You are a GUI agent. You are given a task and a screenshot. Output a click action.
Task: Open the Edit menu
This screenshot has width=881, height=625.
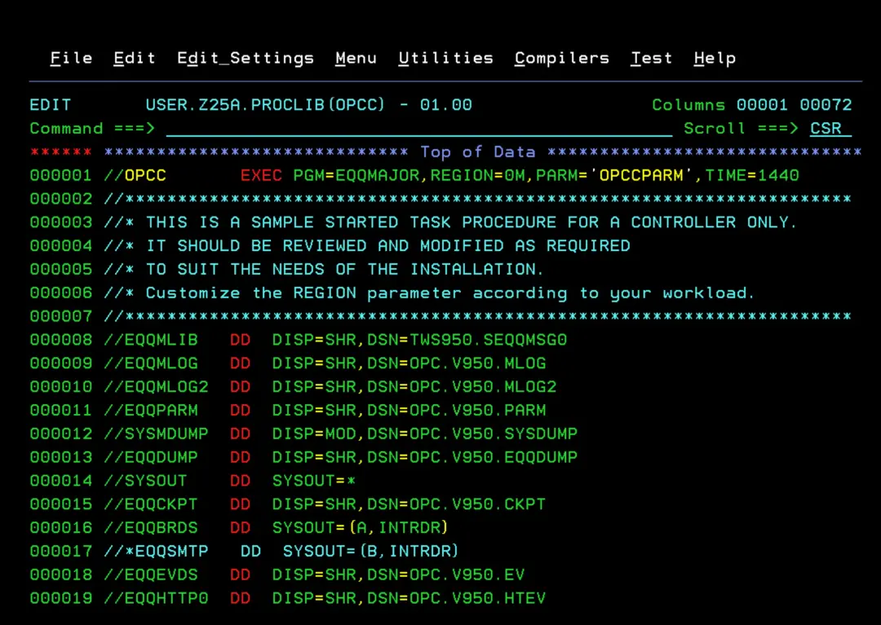[135, 59]
